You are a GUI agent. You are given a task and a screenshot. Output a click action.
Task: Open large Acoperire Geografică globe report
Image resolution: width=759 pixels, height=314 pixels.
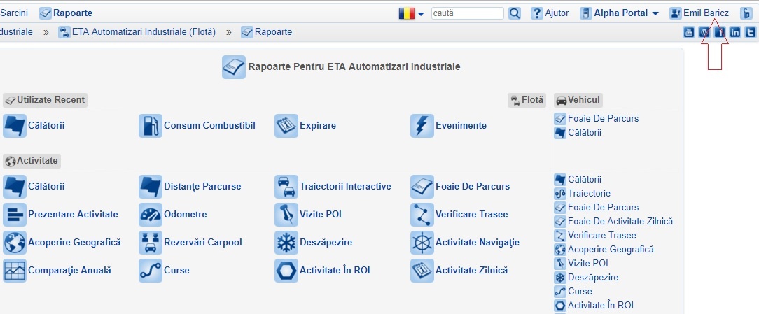[62, 243]
